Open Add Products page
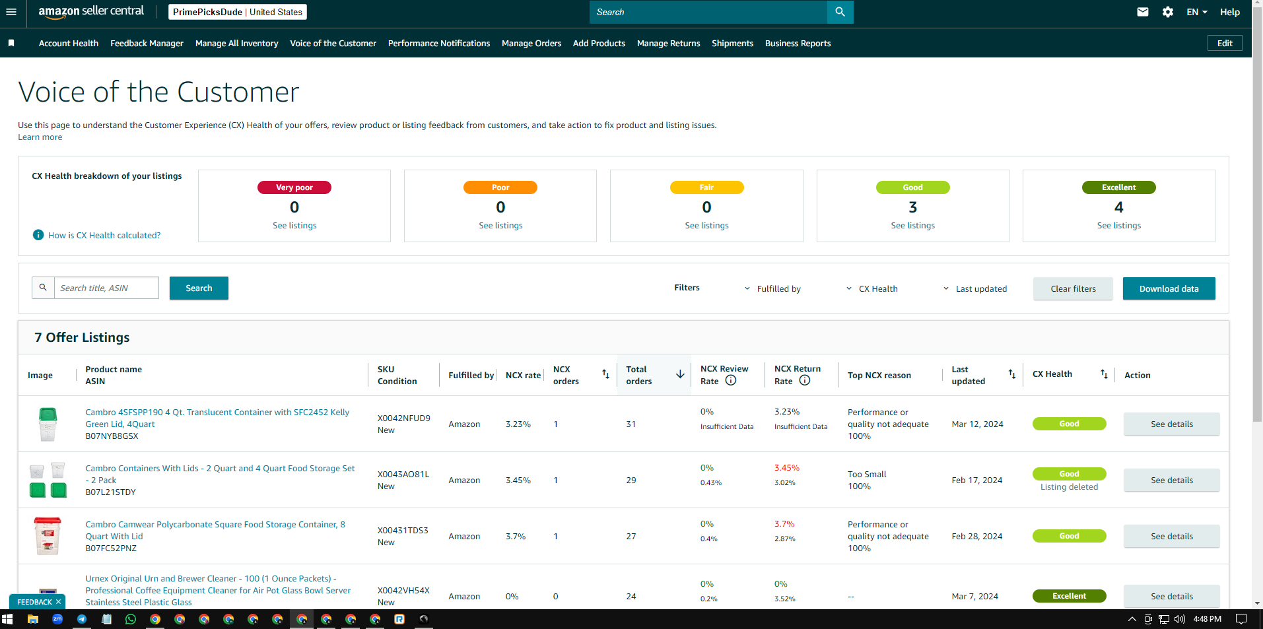Image resolution: width=1263 pixels, height=629 pixels. pos(599,43)
